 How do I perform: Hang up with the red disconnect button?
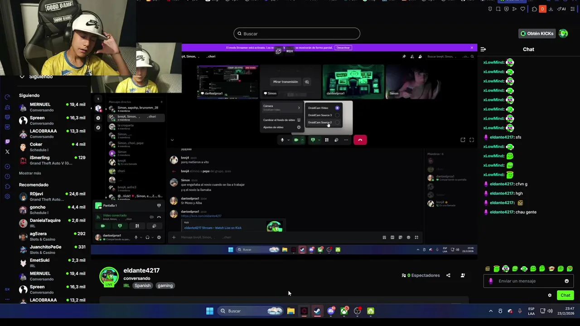pyautogui.click(x=360, y=140)
